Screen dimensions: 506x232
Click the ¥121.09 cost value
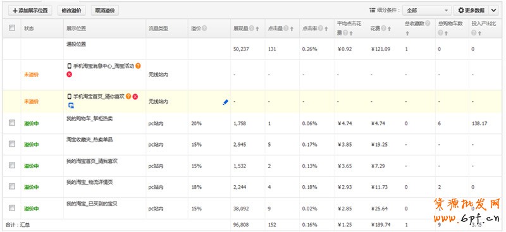[380, 49]
